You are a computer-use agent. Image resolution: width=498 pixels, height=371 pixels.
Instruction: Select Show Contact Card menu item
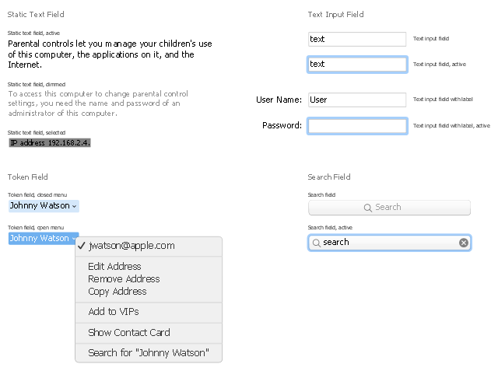click(129, 333)
